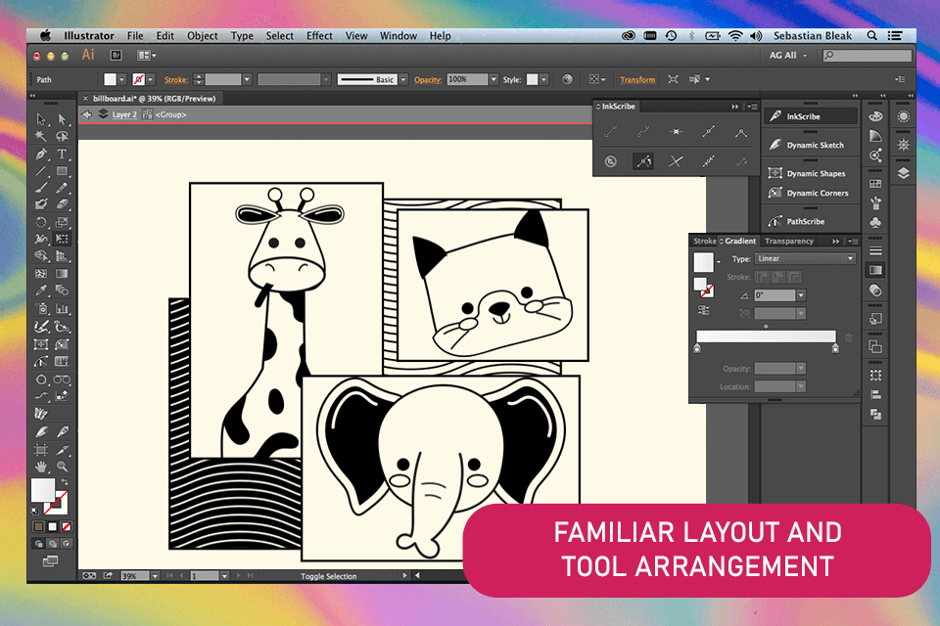Pick the Zoom tool magnifier
The image size is (940, 626).
point(62,467)
